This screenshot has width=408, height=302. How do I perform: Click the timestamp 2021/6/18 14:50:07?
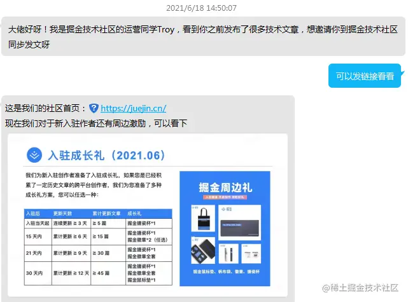coord(201,8)
